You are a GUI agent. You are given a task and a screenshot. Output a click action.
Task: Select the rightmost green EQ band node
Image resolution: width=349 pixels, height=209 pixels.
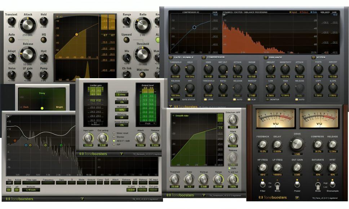(61, 145)
